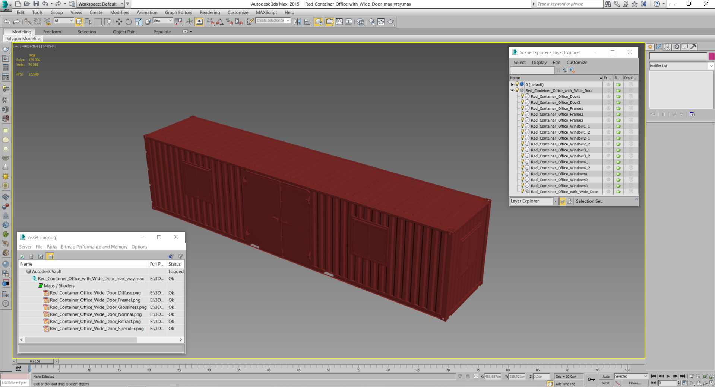Toggle Auto Key mode button

coord(606,377)
